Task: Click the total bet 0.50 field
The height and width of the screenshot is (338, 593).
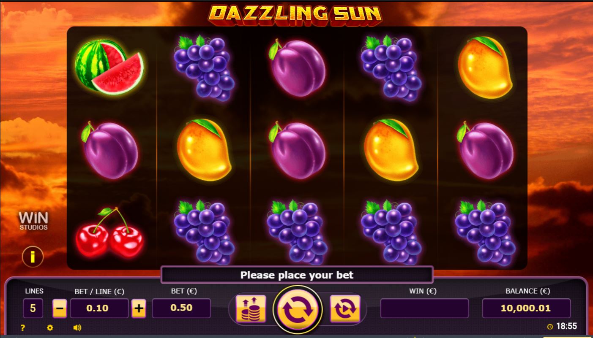Action: 181,308
